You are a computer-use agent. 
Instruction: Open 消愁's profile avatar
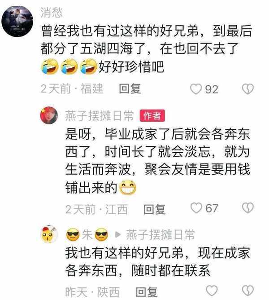tap(17, 21)
